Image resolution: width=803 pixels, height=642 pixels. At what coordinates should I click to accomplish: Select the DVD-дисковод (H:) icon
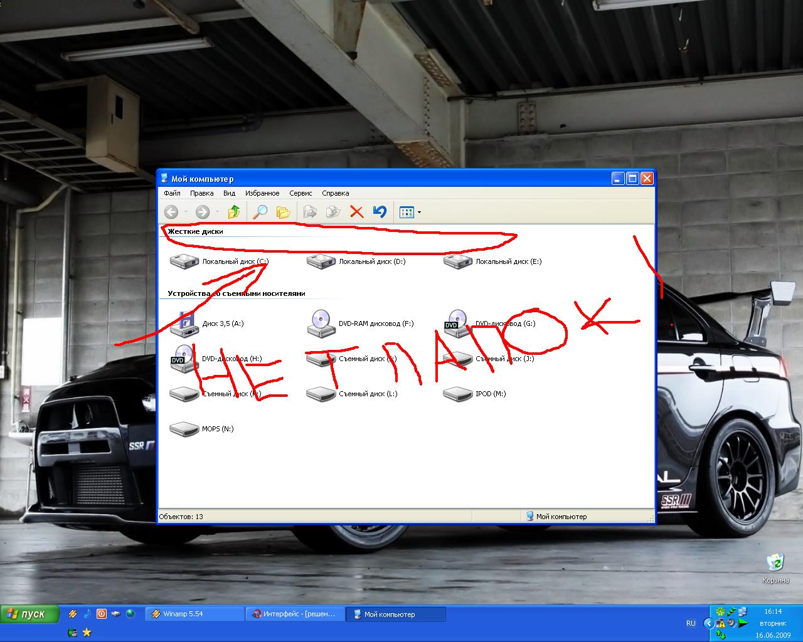[184, 359]
